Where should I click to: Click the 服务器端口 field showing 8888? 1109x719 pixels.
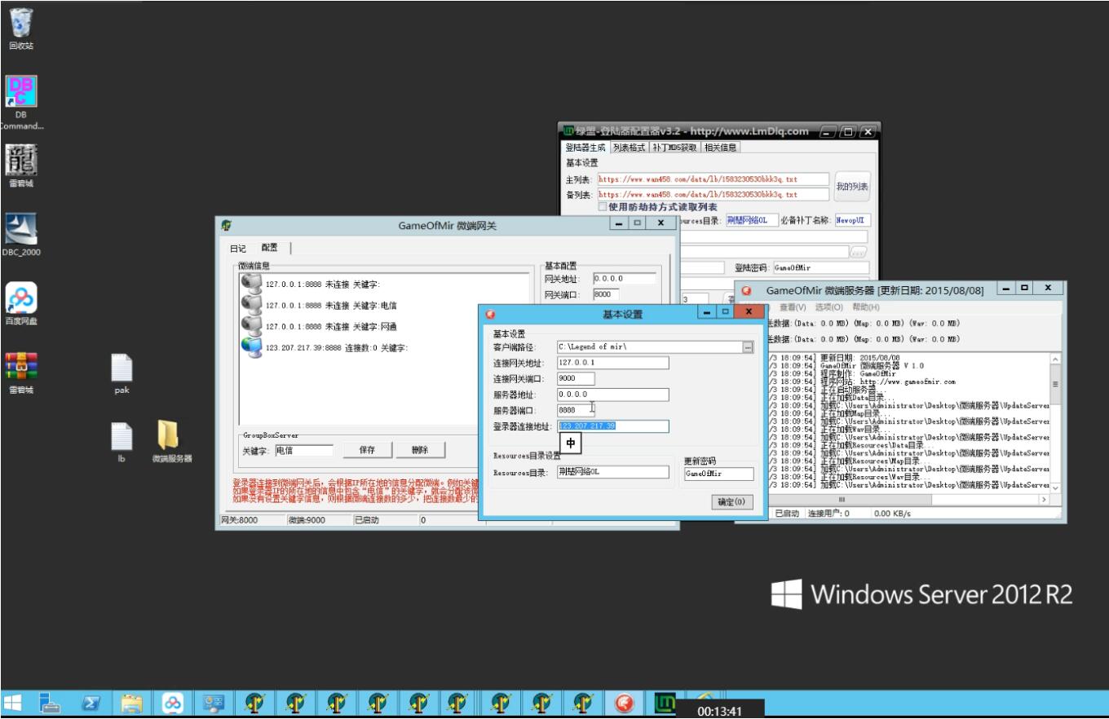[576, 410]
